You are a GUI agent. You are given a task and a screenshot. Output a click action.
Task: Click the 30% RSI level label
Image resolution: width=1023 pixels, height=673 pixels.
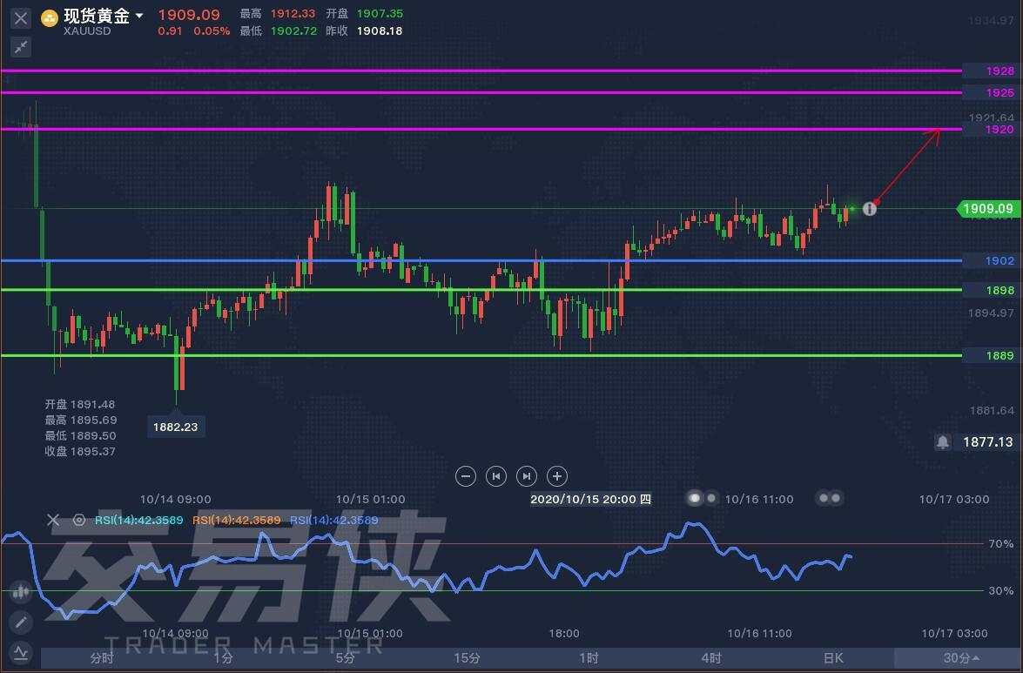tap(1001, 591)
